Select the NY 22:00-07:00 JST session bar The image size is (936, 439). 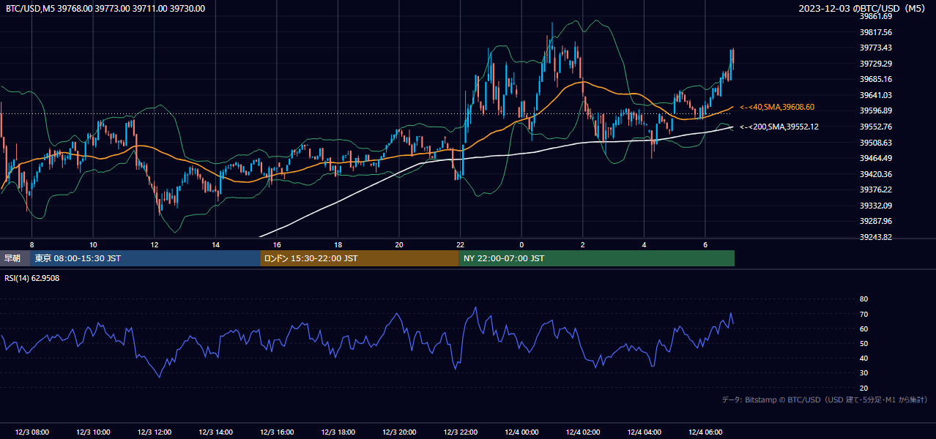[597, 258]
